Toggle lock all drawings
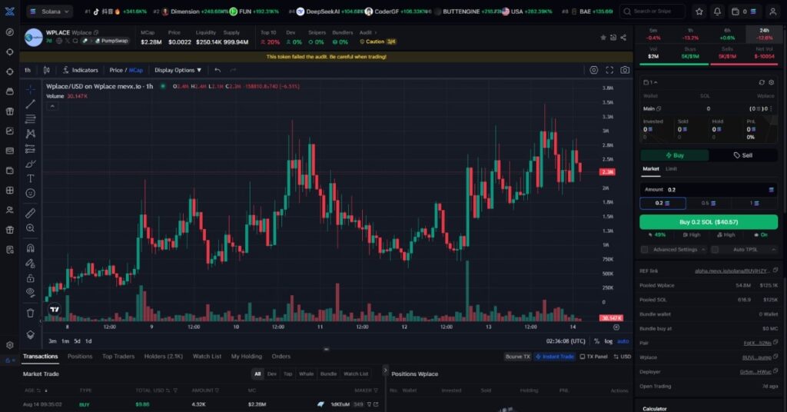The height and width of the screenshot is (412, 787). [31, 278]
